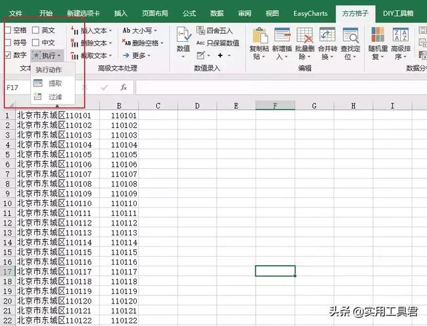The width and height of the screenshot is (427, 326).
Task: Click the Name Box showing F17
Action: pyautogui.click(x=17, y=87)
